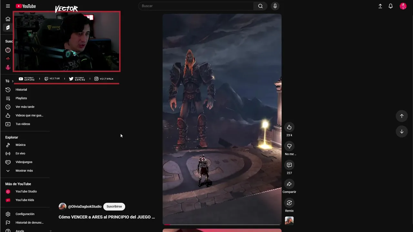Screen dimensions: 413x232
Task: Share the Short with Compartir
Action: [x=289, y=184]
